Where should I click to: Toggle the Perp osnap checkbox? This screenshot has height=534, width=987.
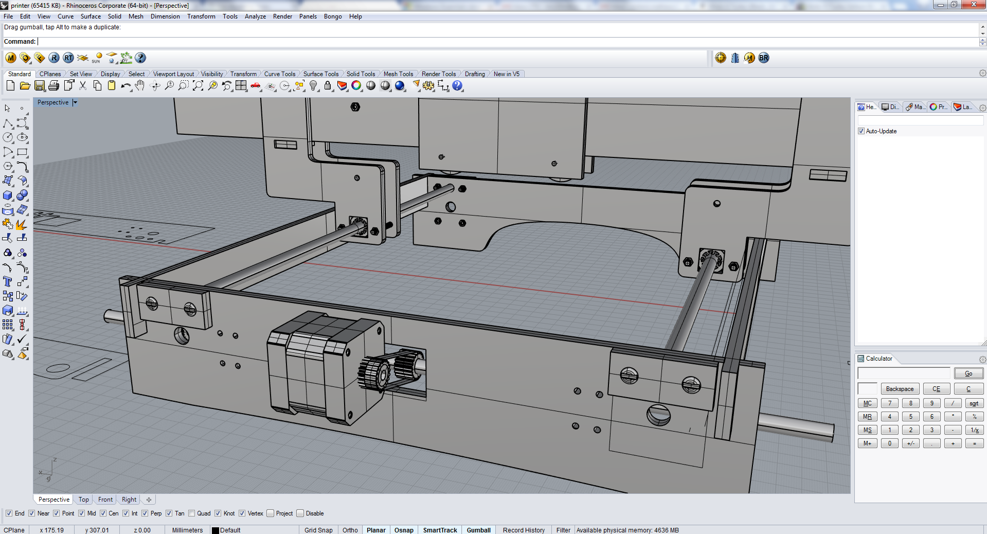[x=145, y=513]
